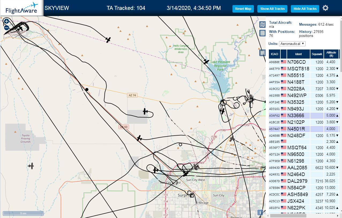
Task: Click the SKYVIEW title
Action: click(57, 8)
